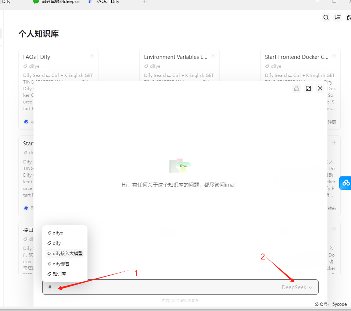Screen dimensions: 351x311
Task: Switch to the FAQs | Dify browser tab
Action: 105,2
